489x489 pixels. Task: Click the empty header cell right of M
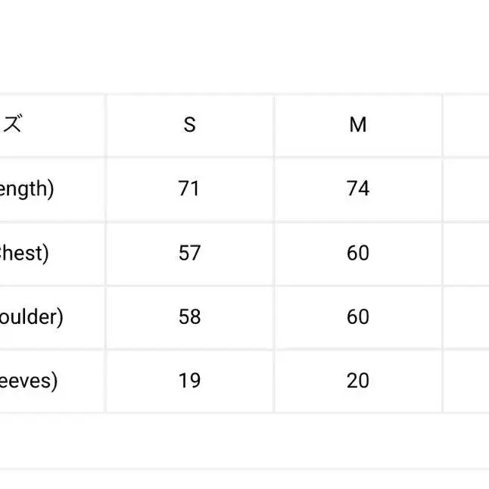click(466, 125)
